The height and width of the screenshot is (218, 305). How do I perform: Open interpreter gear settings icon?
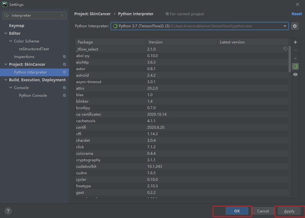pos(295,26)
